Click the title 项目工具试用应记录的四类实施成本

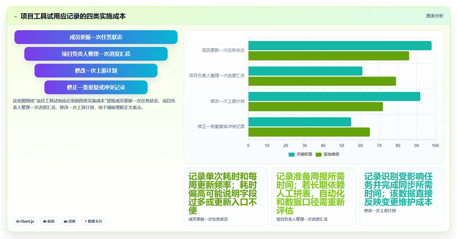[73, 16]
